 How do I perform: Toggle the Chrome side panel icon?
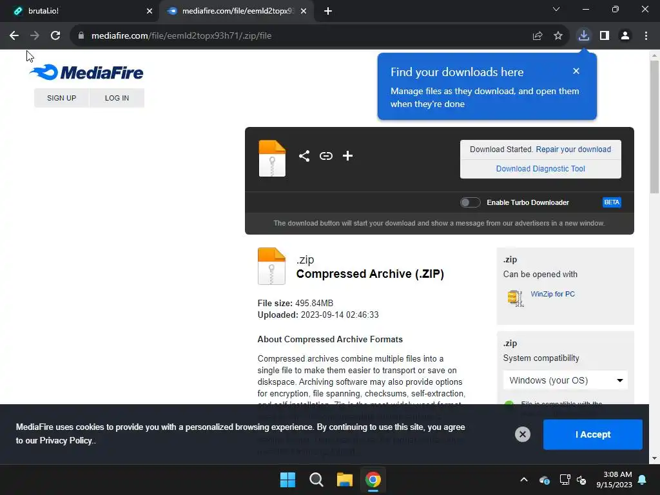pos(605,36)
